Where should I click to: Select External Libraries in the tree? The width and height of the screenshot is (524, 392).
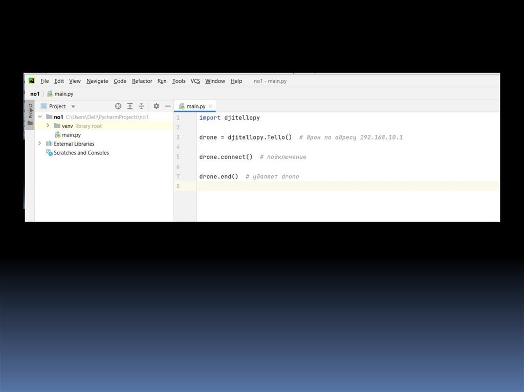coord(74,144)
